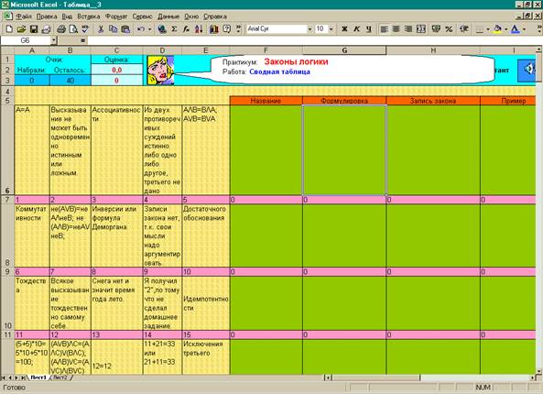Select the Cut scissors icon
Viewport: 543px width, 394px height.
pos(101,29)
